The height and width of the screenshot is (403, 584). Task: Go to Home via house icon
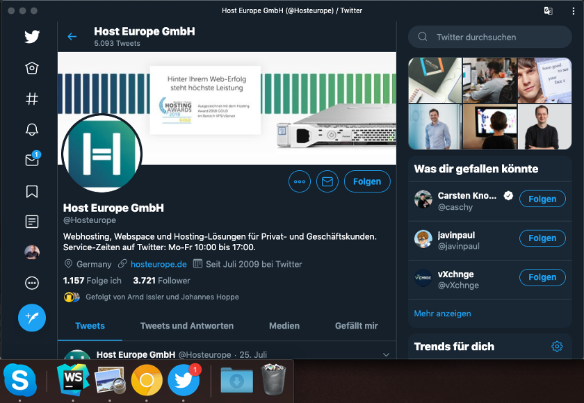[32, 67]
